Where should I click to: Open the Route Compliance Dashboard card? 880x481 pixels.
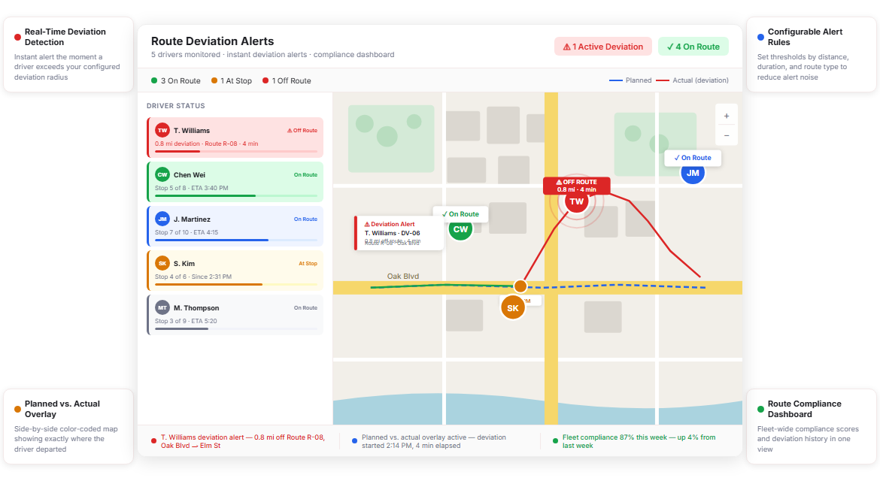coord(811,426)
